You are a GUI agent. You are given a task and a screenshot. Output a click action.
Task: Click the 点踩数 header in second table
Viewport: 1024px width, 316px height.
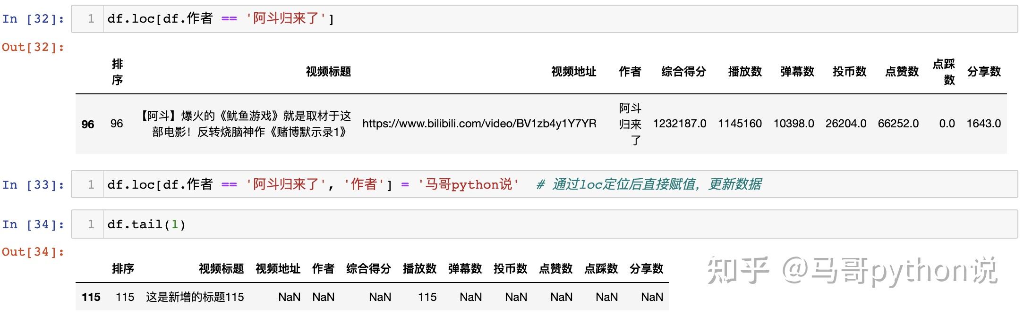[601, 269]
